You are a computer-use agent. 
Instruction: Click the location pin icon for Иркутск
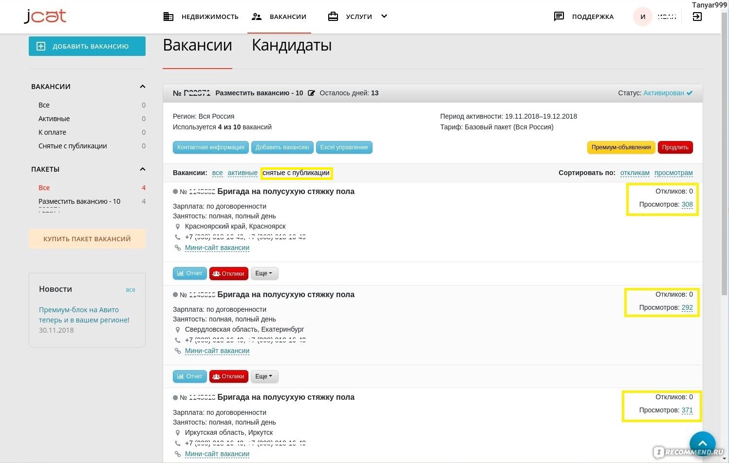tap(178, 433)
